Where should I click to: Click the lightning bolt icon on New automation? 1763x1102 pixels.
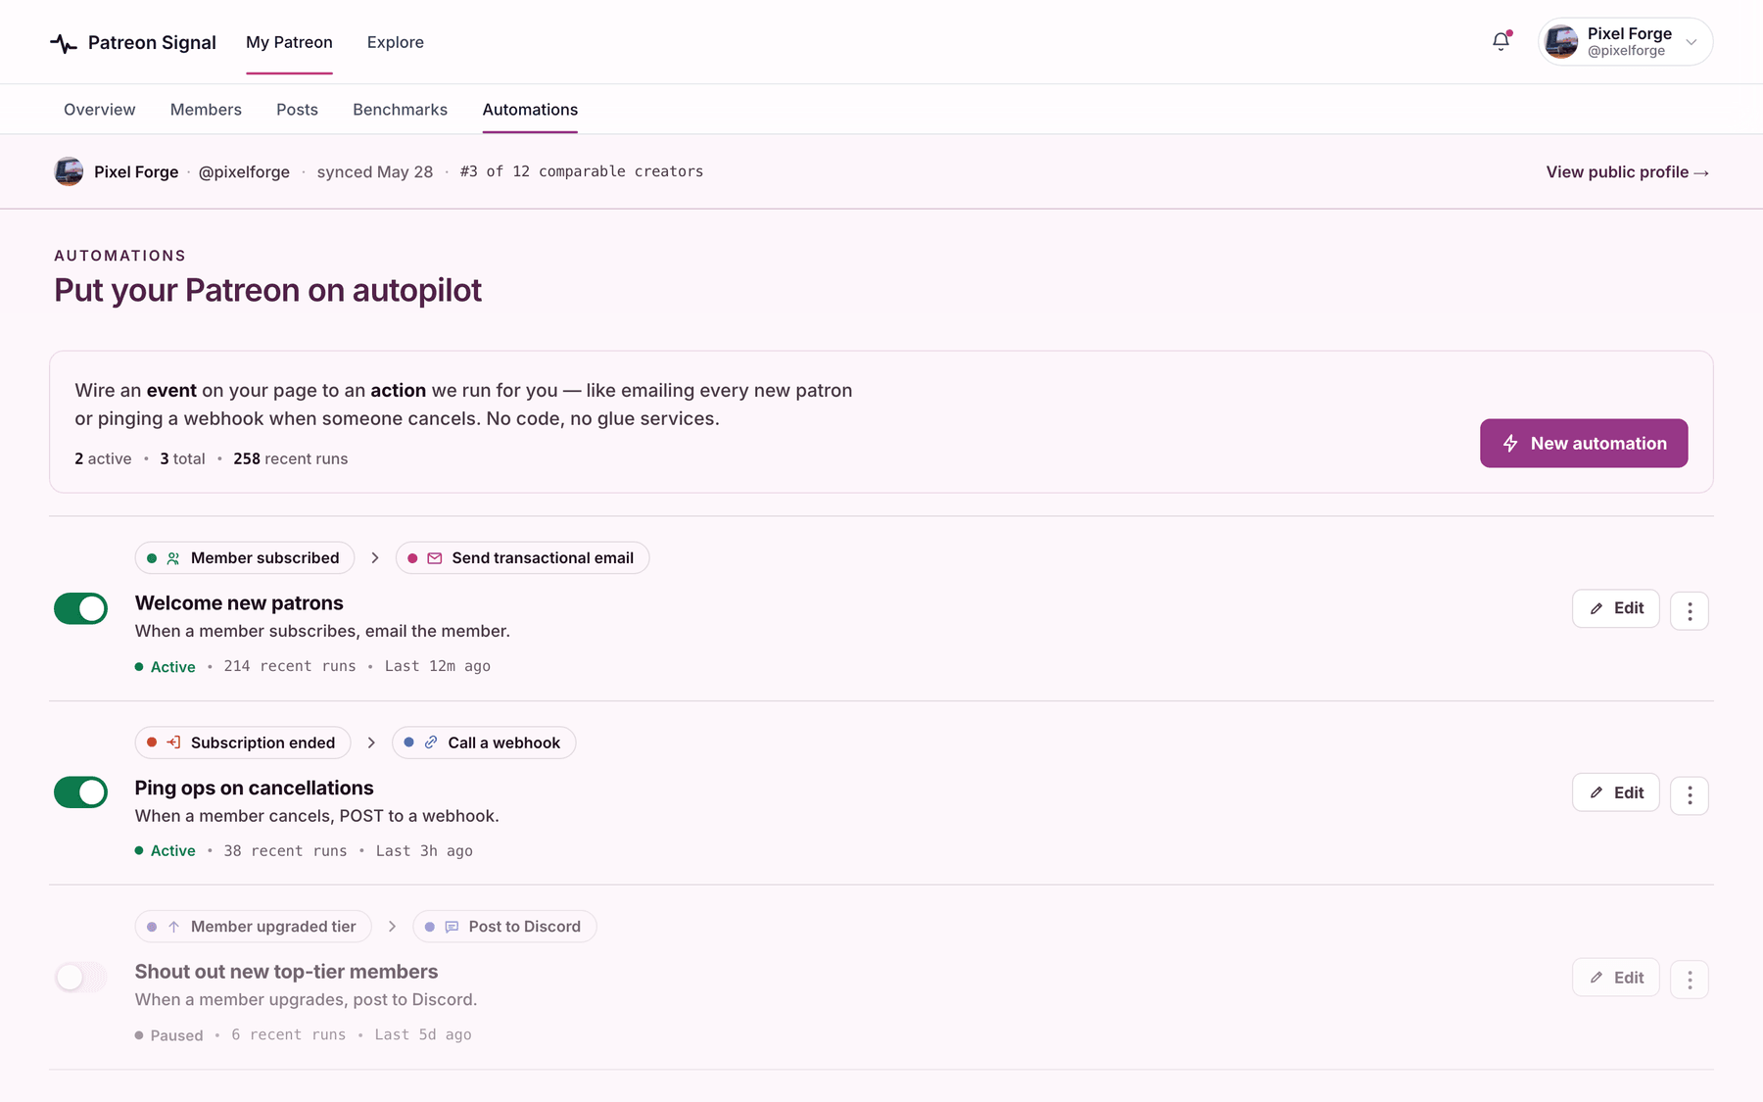point(1510,443)
